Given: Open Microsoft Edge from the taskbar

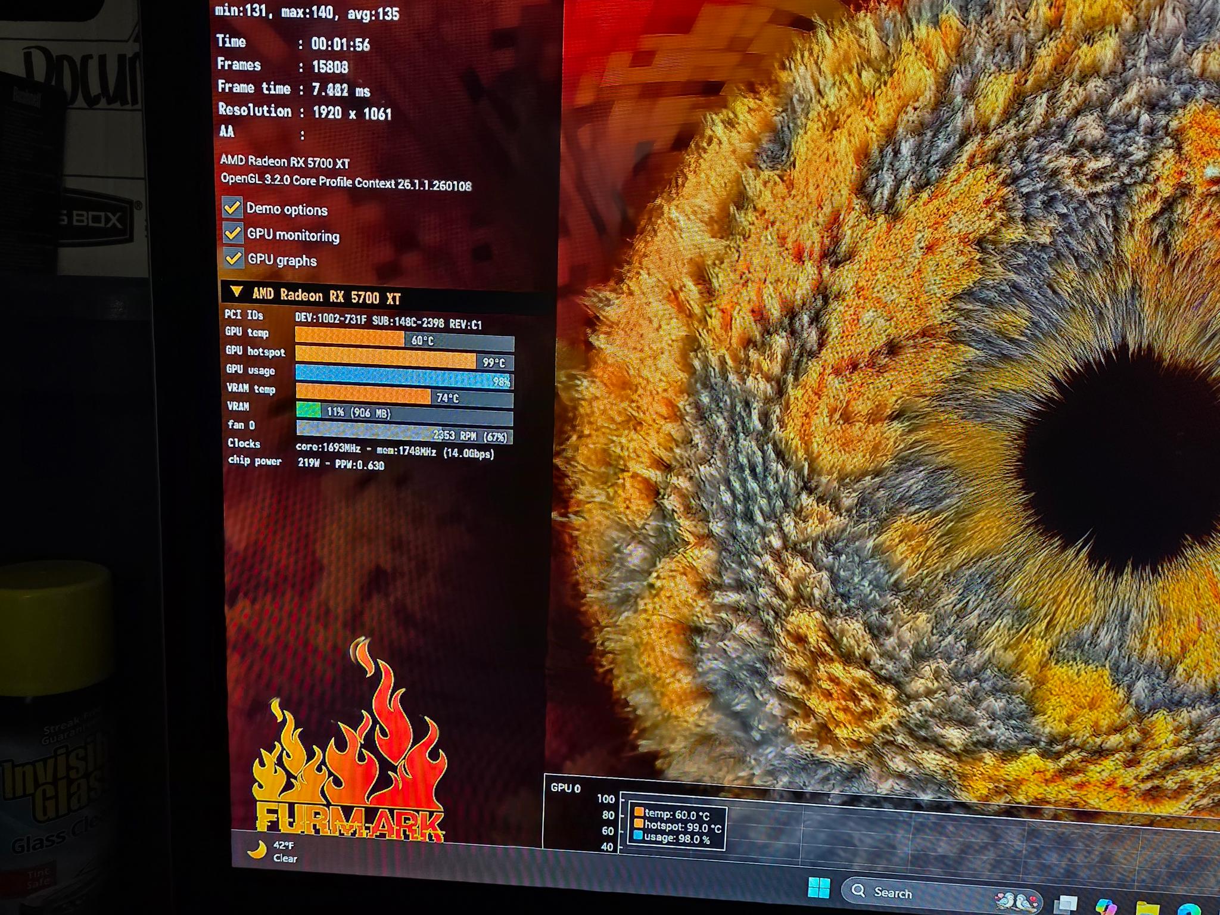Looking at the screenshot, I should pos(1188,909).
